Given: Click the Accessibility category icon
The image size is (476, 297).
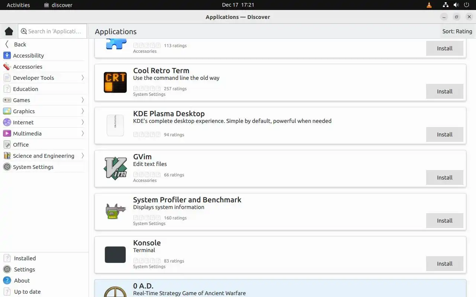Looking at the screenshot, I should (7, 55).
